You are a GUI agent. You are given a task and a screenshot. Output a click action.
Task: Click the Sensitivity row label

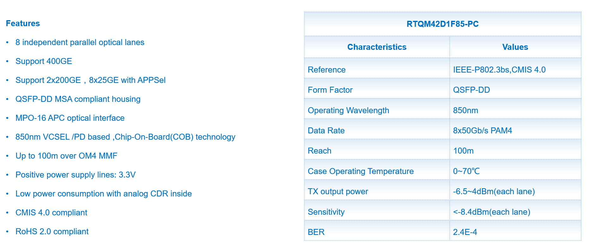(326, 212)
